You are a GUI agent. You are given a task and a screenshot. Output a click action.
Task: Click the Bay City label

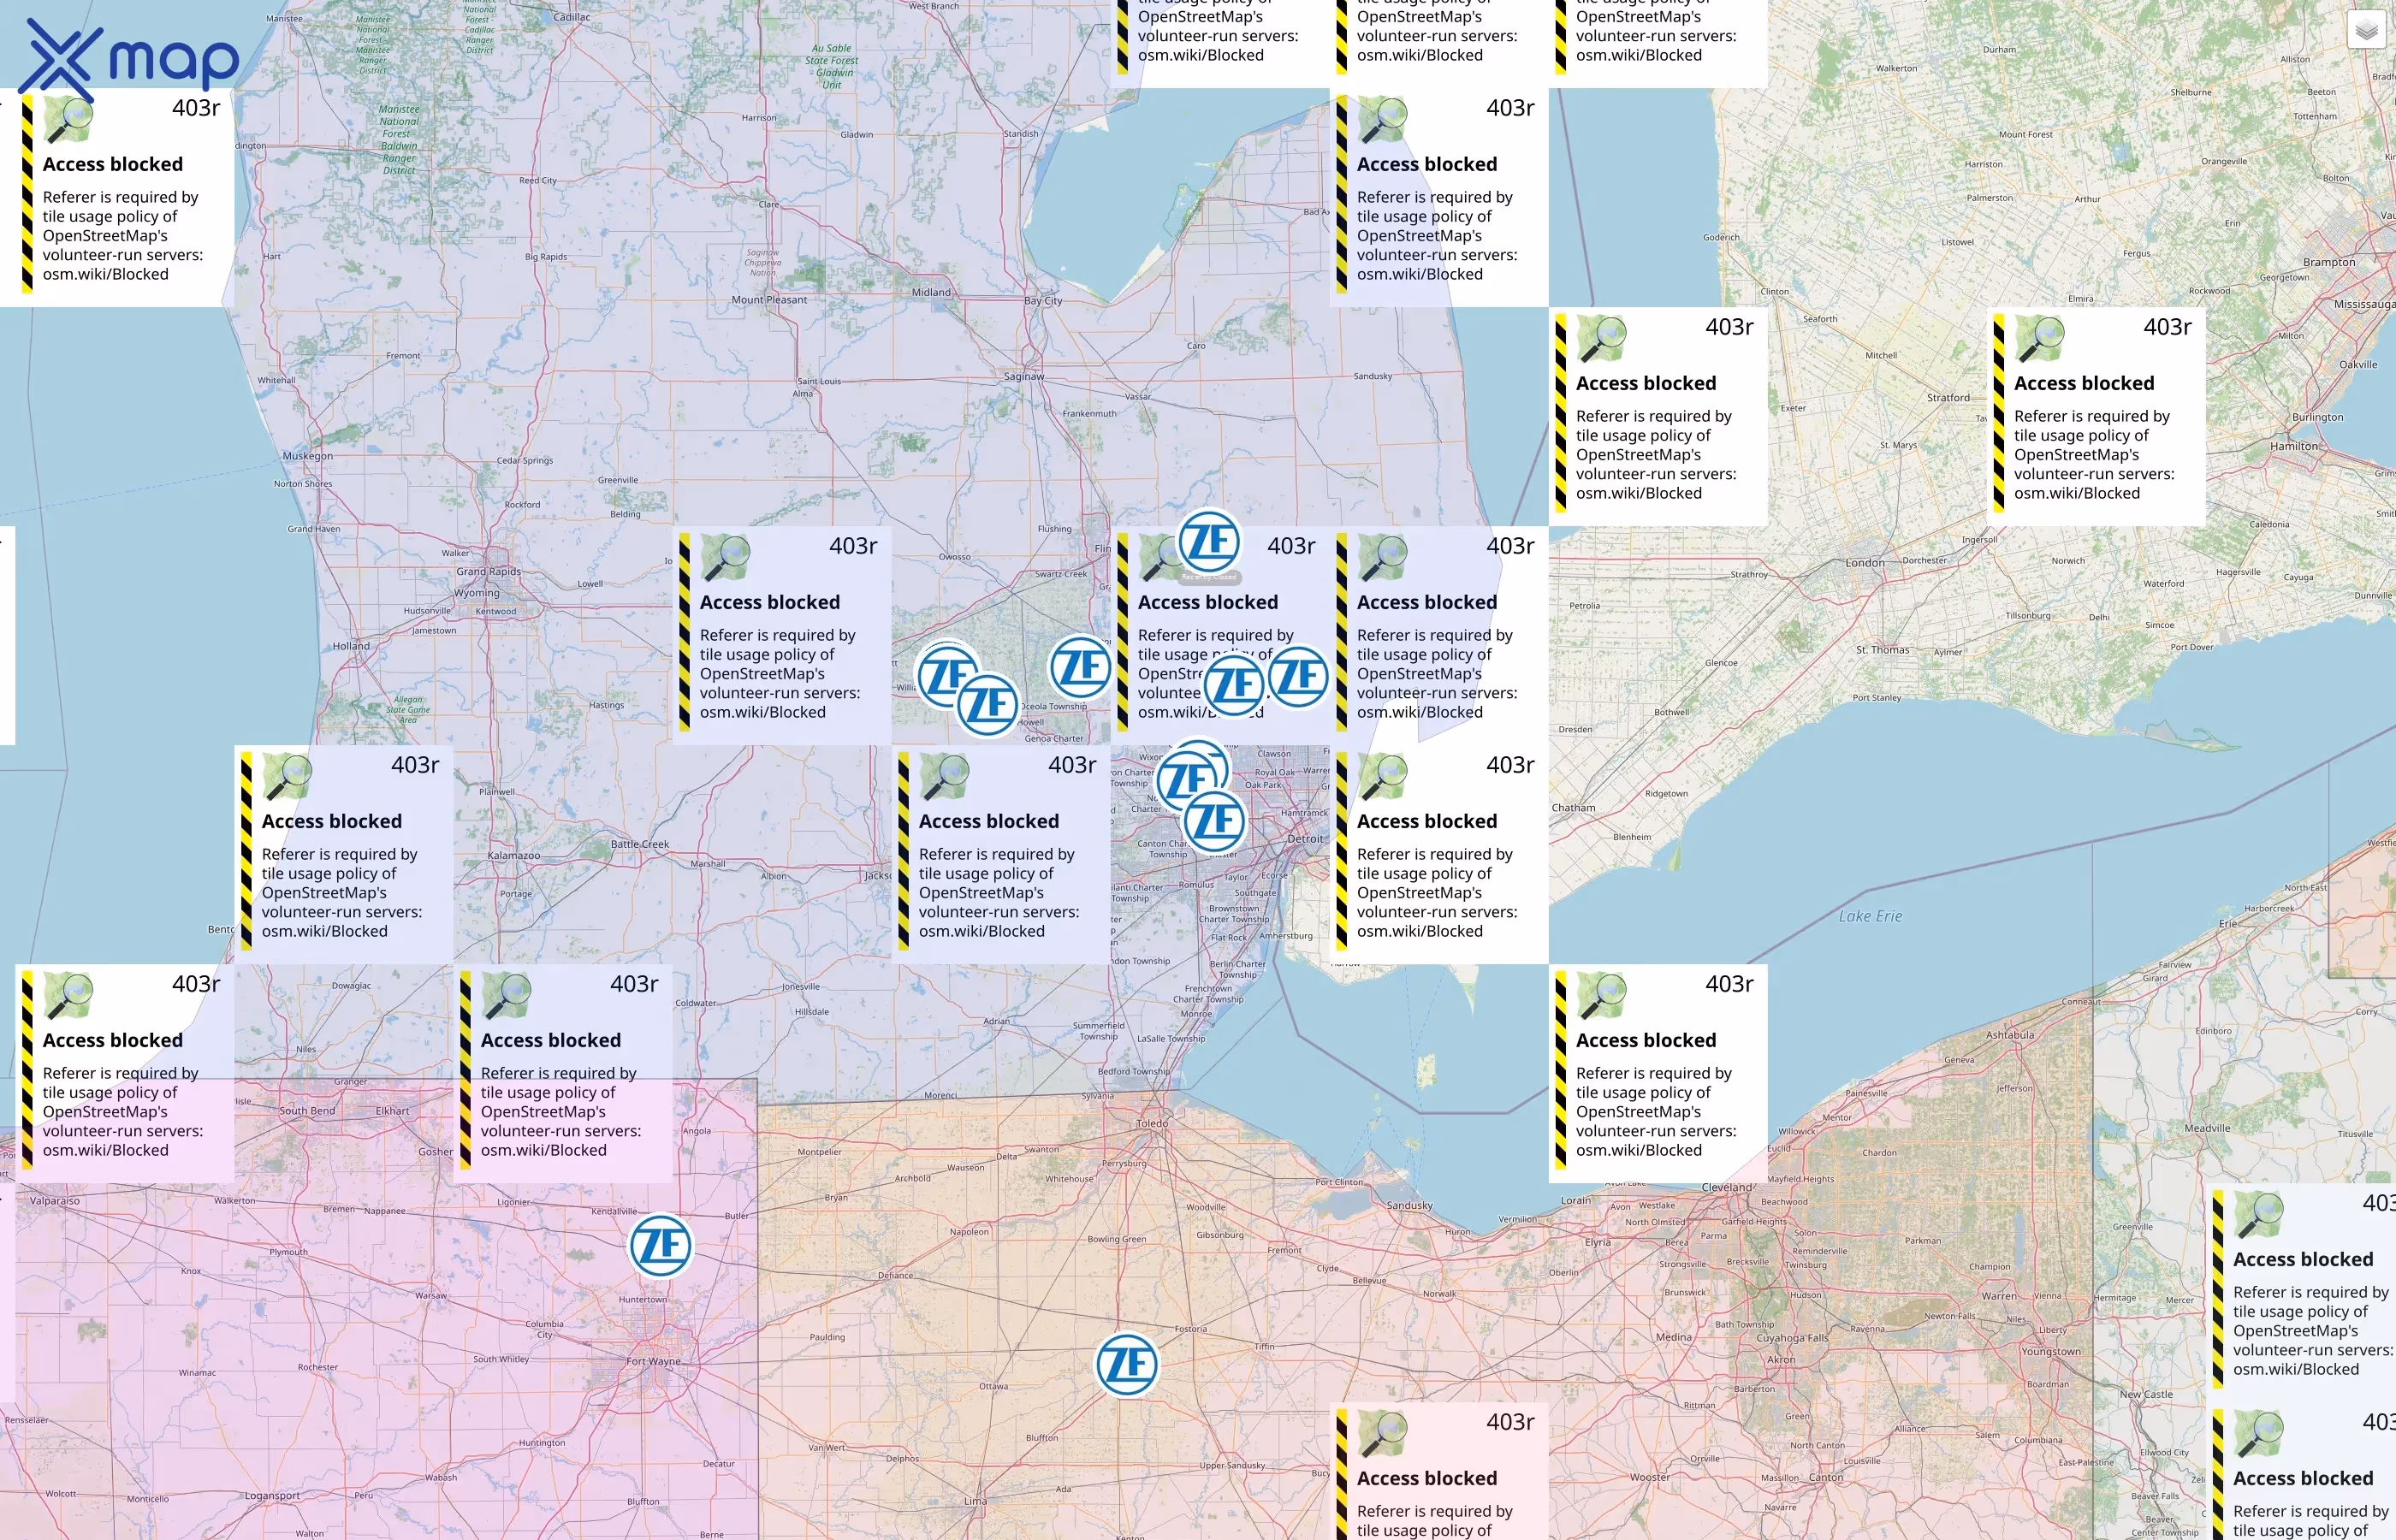coord(1043,300)
